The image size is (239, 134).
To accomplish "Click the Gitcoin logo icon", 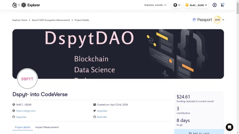I will [14, 5].
